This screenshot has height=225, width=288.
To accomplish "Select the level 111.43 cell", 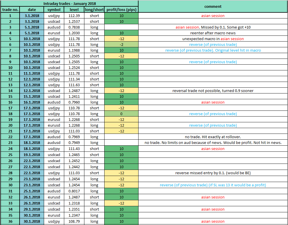I will pos(74,149).
